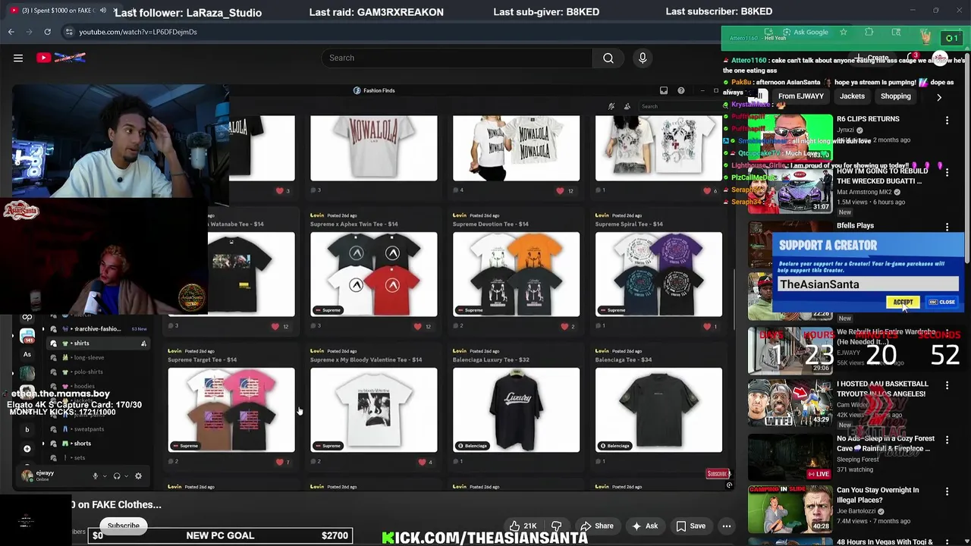Screen dimensions: 971x546
Task: Expand the archive-fashion channel arrow
Action: coord(43,329)
